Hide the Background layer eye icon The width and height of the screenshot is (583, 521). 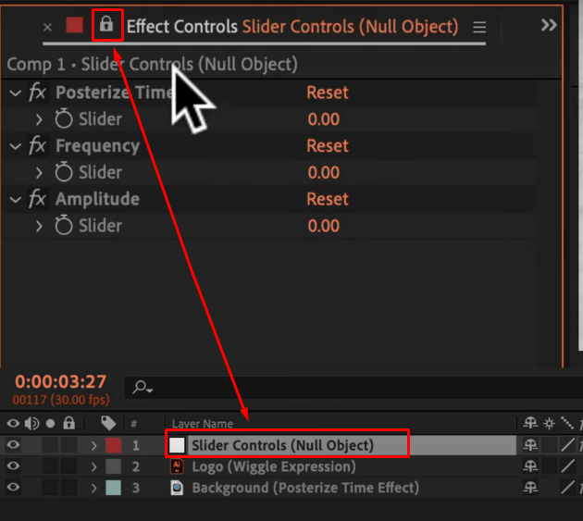point(13,487)
